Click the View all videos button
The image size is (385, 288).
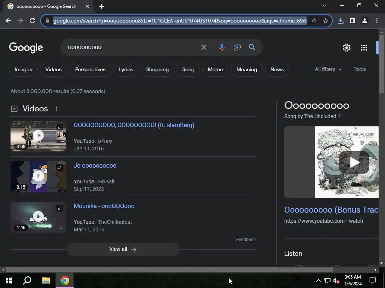coord(123,249)
